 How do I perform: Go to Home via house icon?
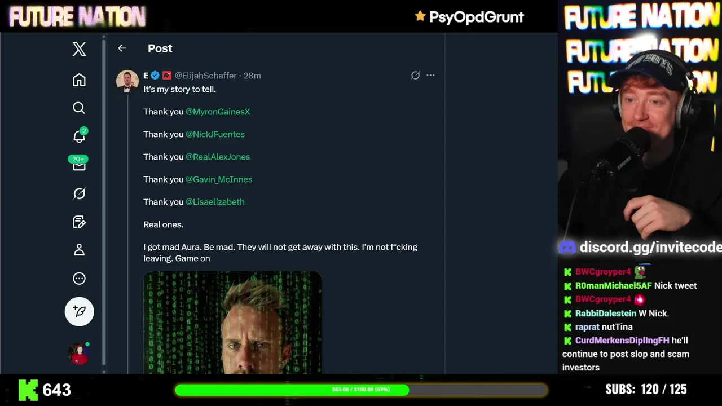tap(79, 80)
